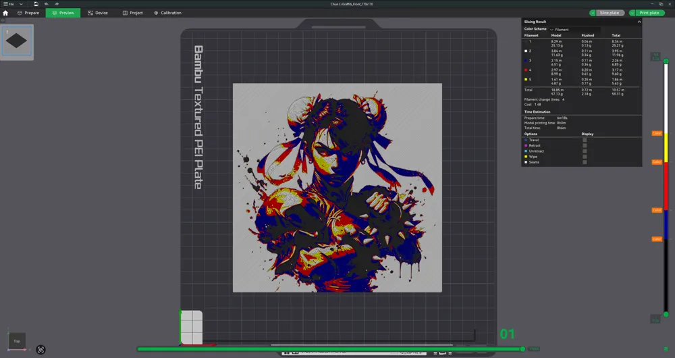The width and height of the screenshot is (675, 358).
Task: Click filament 2 white color swatch
Action: (526, 51)
